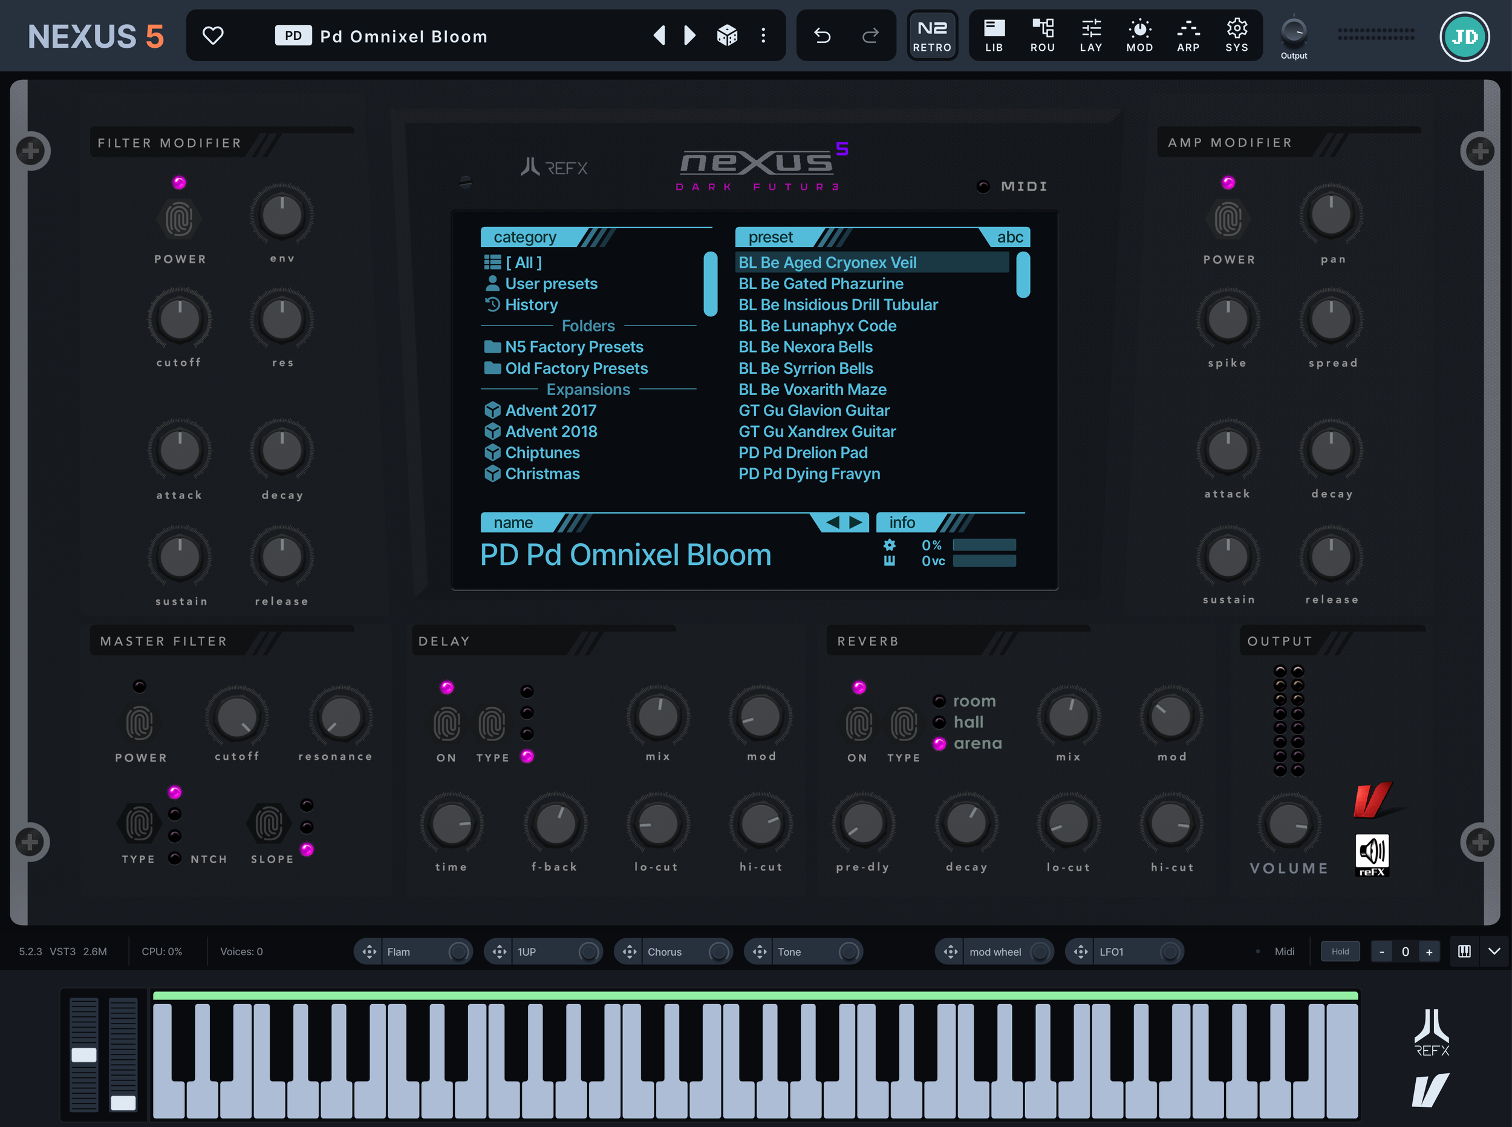Select the hall reverb type

tap(968, 722)
